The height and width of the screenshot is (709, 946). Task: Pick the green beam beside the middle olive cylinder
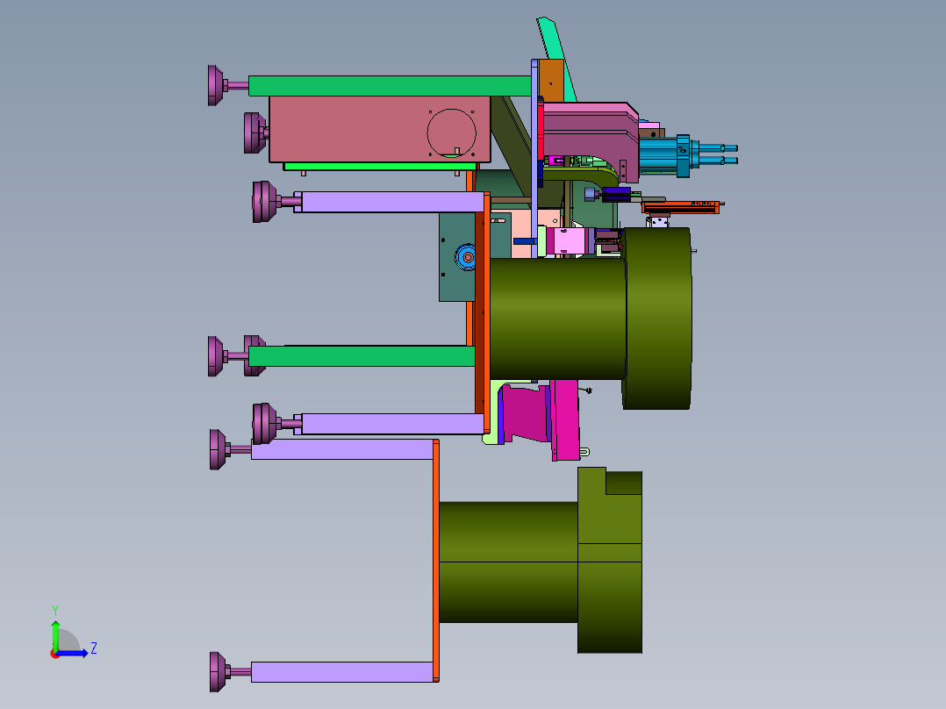pyautogui.click(x=362, y=356)
